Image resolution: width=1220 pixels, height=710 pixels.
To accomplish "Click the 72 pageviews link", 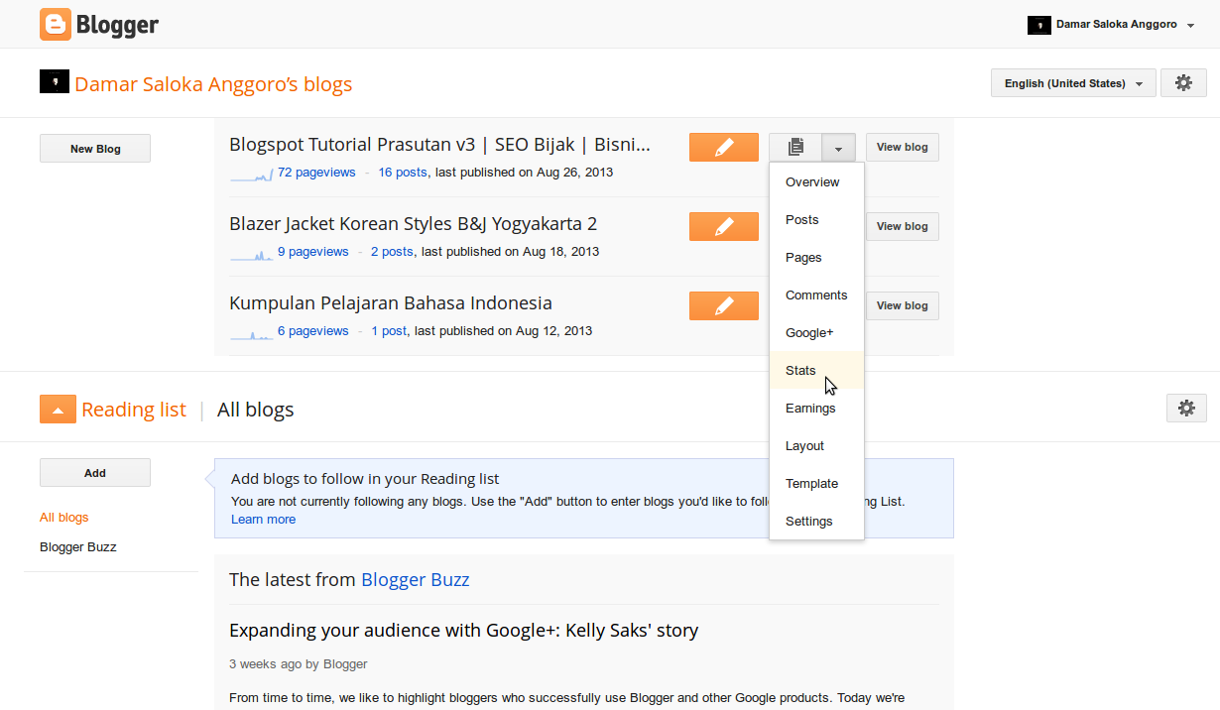I will 315,172.
